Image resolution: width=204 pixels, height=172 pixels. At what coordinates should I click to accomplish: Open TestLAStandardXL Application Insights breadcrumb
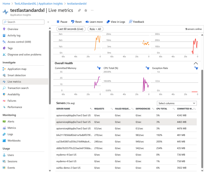click(x=38, y=4)
